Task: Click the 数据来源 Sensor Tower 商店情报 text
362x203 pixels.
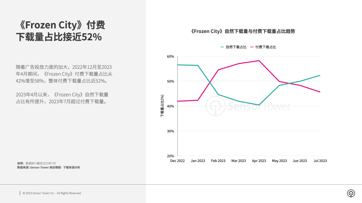Action: pyautogui.click(x=49, y=167)
